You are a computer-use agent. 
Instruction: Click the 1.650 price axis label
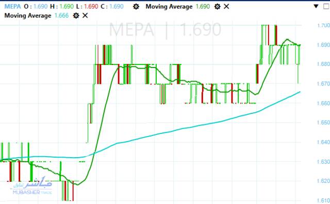323,123
